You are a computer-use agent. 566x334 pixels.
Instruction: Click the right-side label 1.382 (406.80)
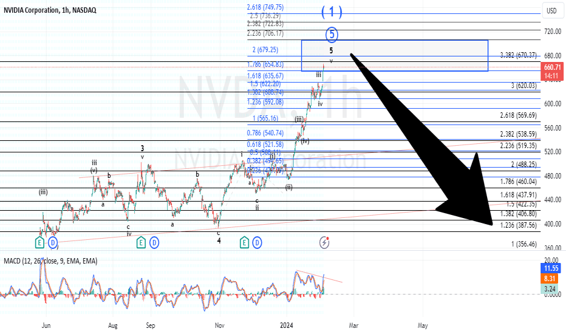click(x=519, y=214)
